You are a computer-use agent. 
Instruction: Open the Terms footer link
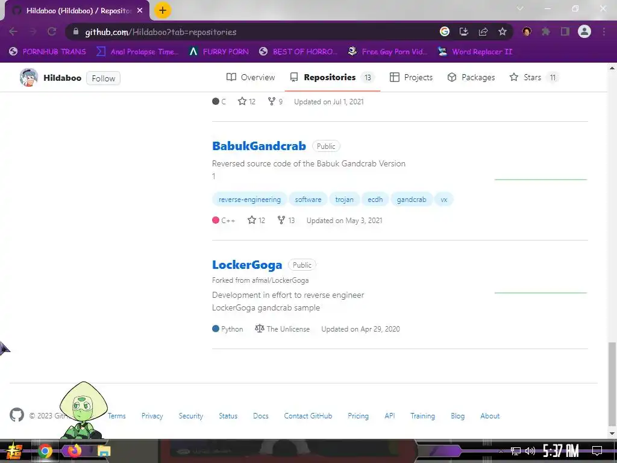(x=117, y=416)
